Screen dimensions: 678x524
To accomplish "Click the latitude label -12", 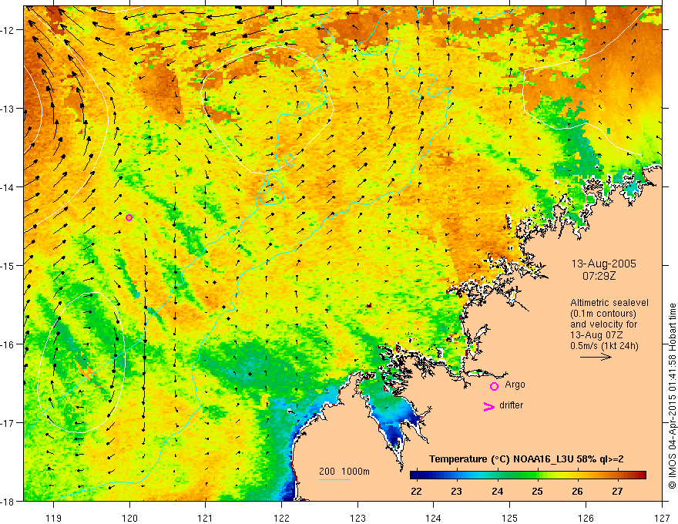I will (8, 30).
